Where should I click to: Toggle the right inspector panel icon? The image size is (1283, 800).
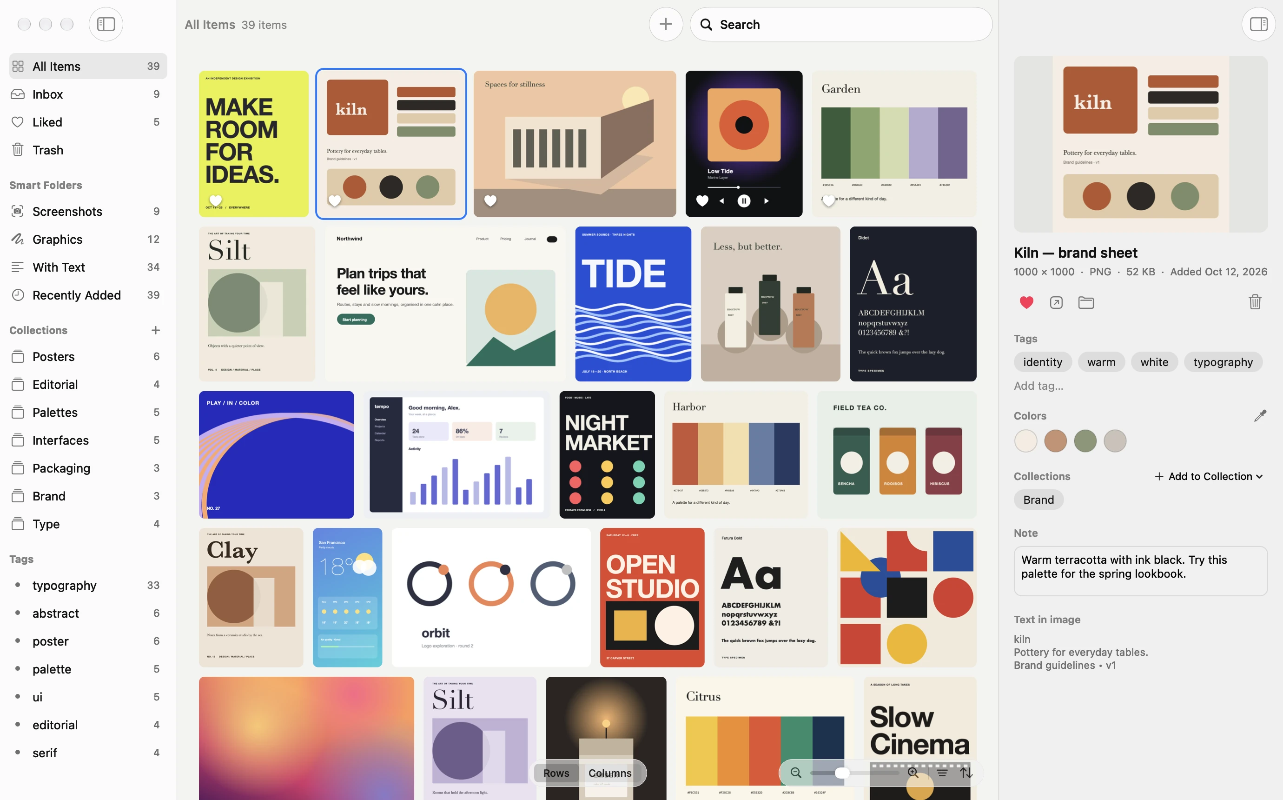(1258, 24)
